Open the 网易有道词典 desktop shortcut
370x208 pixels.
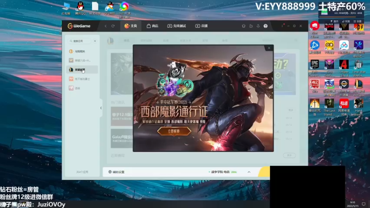click(344, 107)
